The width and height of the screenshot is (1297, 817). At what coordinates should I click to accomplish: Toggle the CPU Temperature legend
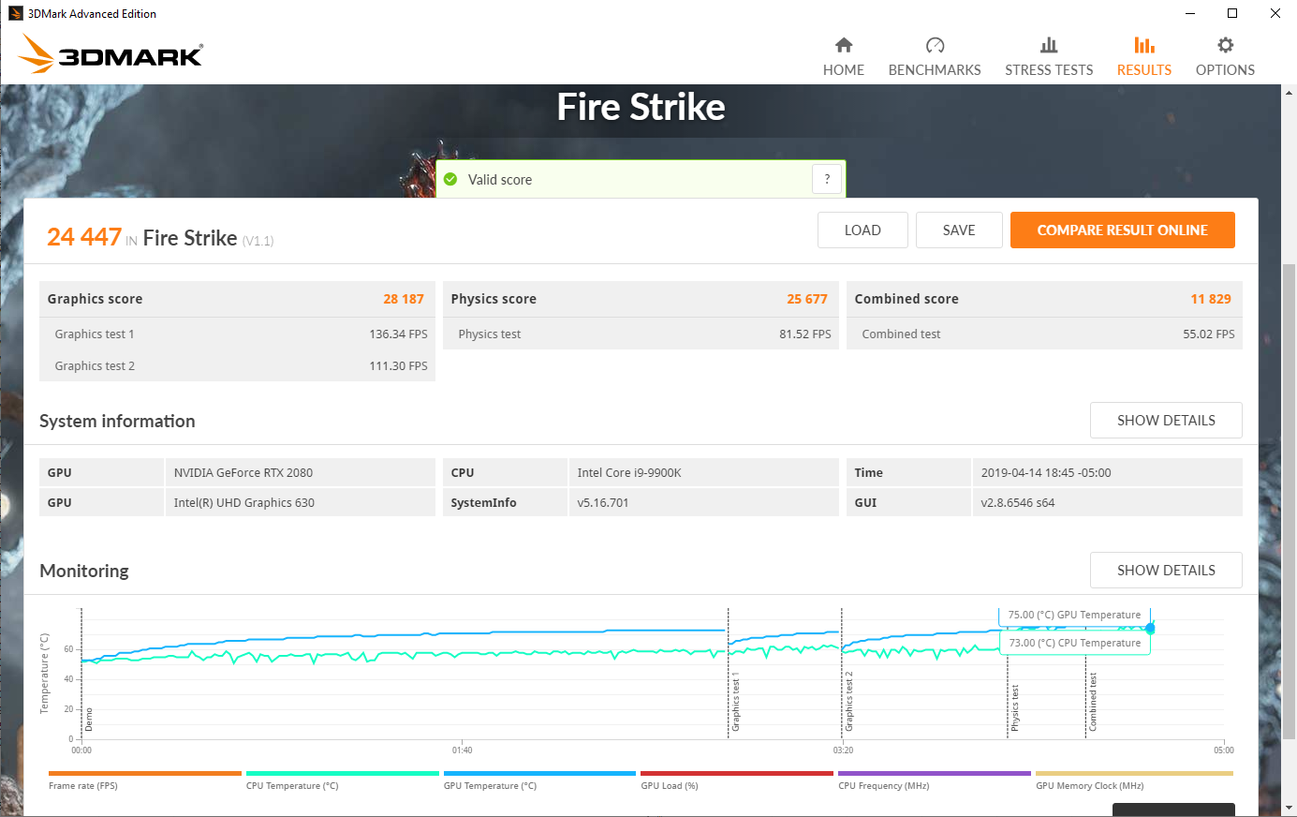(x=342, y=781)
